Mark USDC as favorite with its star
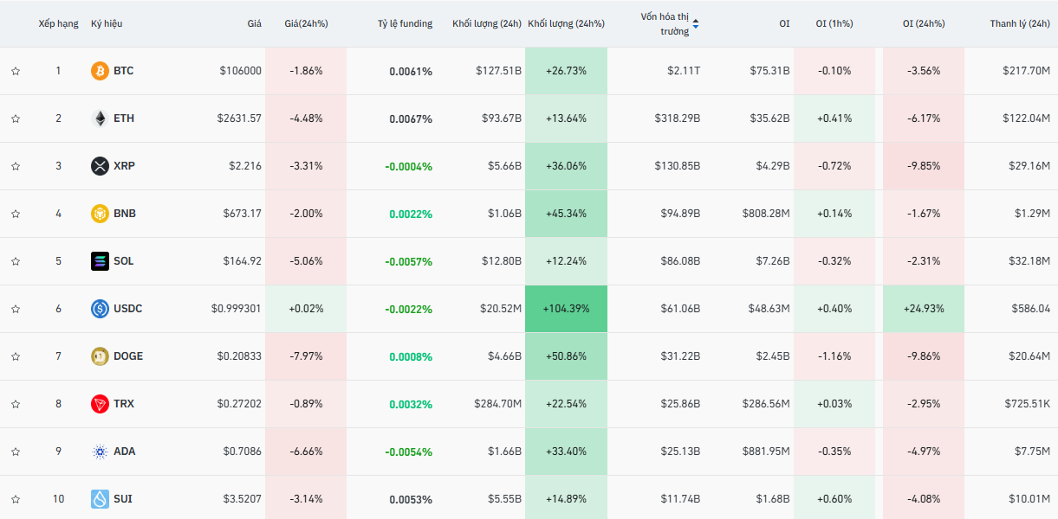Image resolution: width=1058 pixels, height=519 pixels. coord(16,309)
